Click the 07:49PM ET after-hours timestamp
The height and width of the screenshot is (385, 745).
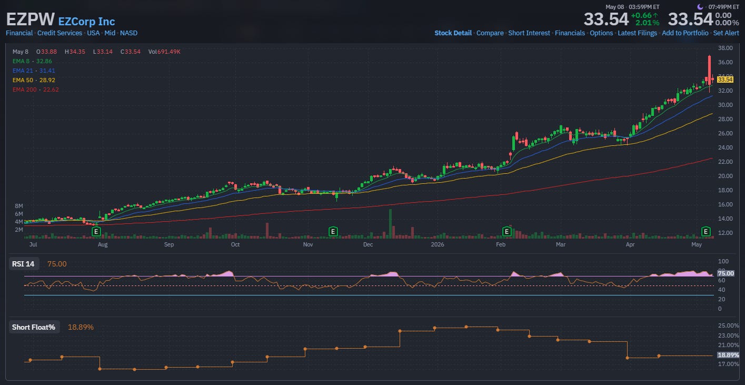coord(724,7)
